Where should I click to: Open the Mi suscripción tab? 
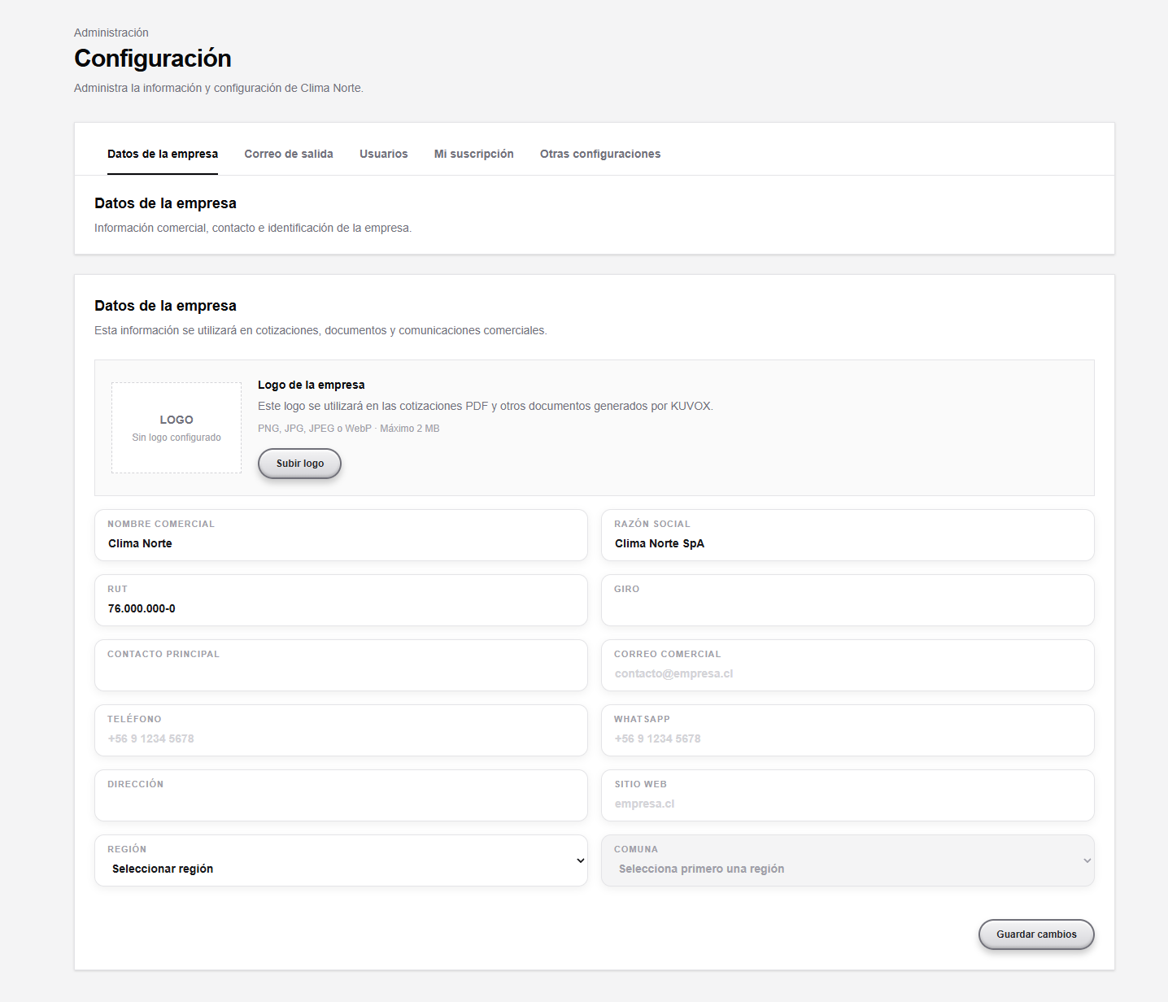[474, 154]
